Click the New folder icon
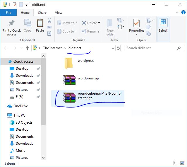187x167 pixels. coord(110,23)
